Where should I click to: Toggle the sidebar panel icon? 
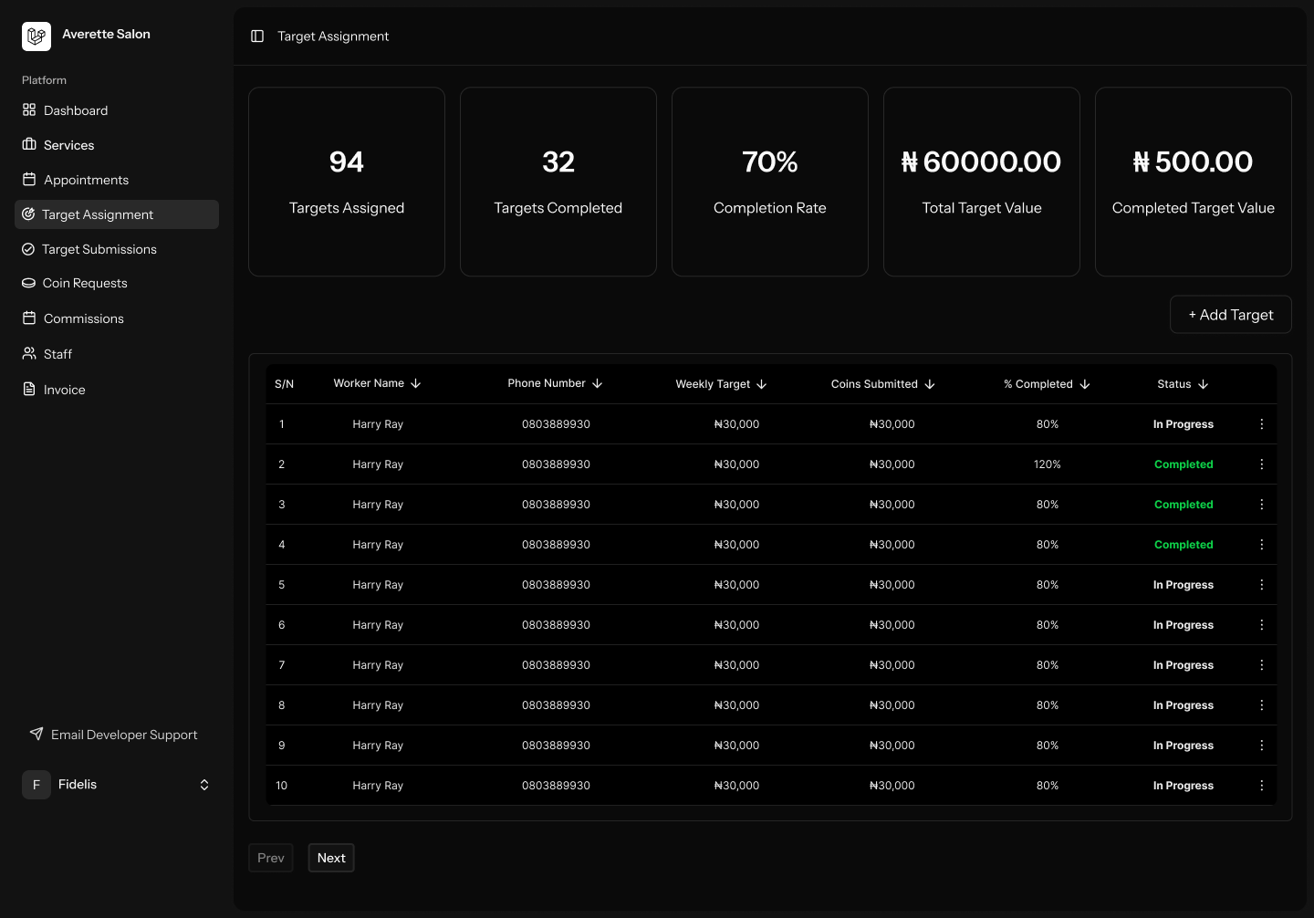tap(257, 37)
